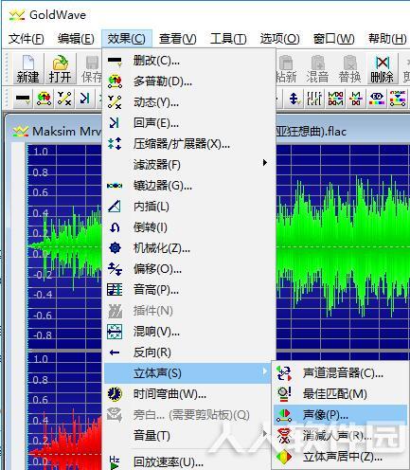Click the GoldWave application logo icon
Viewport: 410px width, 470px height.
pos(17,15)
